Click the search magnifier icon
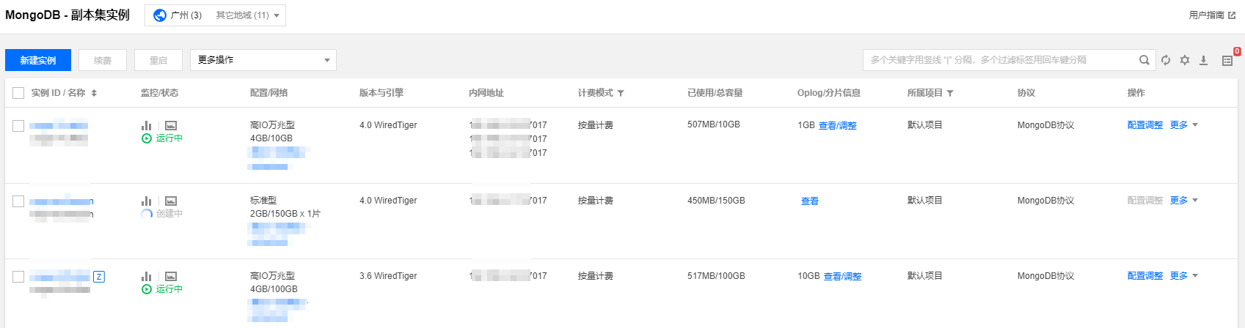Image resolution: width=1245 pixels, height=328 pixels. click(x=1144, y=60)
